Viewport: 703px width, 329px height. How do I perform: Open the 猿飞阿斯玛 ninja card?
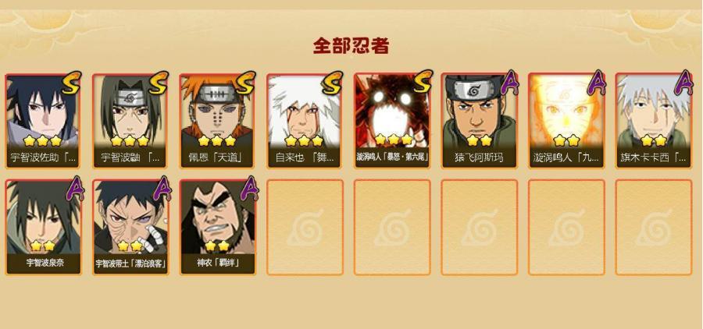479,122
